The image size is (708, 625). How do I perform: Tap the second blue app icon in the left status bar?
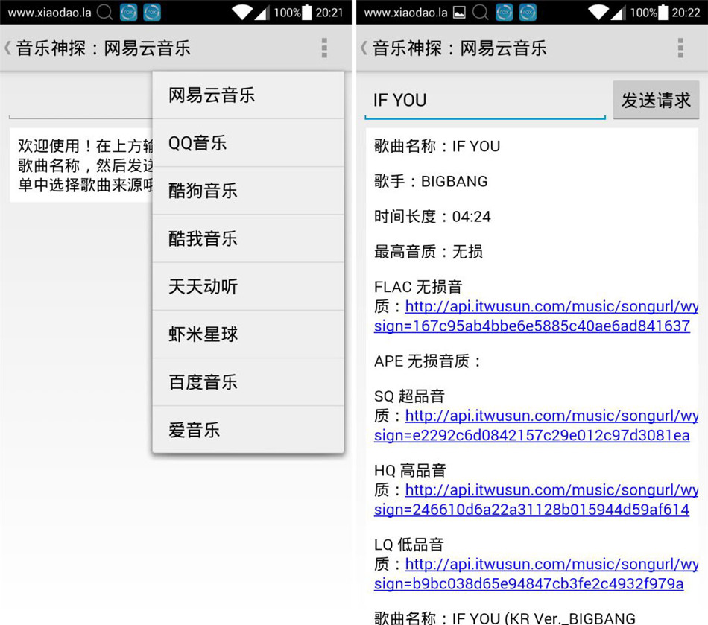pos(152,12)
